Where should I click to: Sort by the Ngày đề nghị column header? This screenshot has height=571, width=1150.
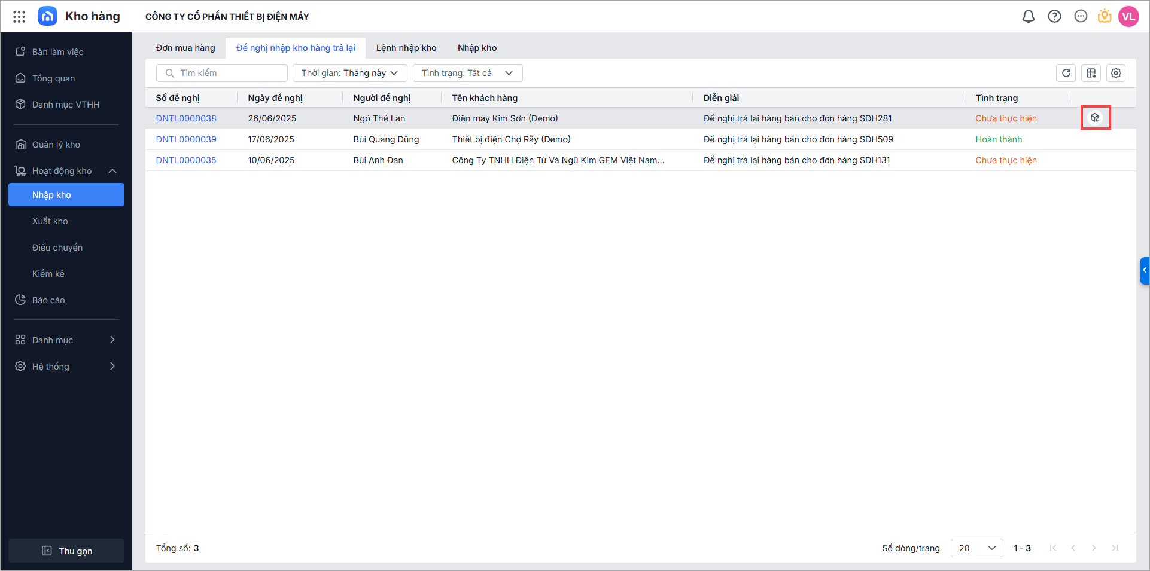[x=275, y=98]
